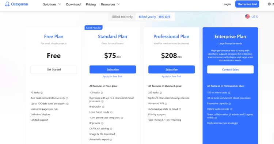
Task: Open info icon for Auto backup data
Action: tap(180, 109)
